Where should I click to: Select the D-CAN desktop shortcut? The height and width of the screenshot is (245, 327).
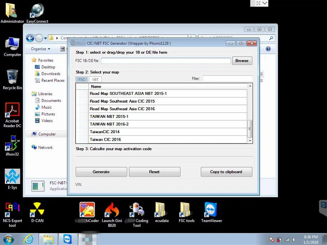click(37, 212)
